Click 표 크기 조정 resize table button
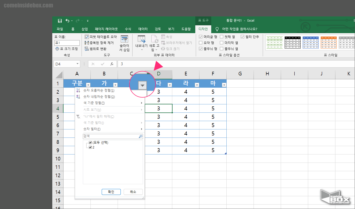 (67, 49)
